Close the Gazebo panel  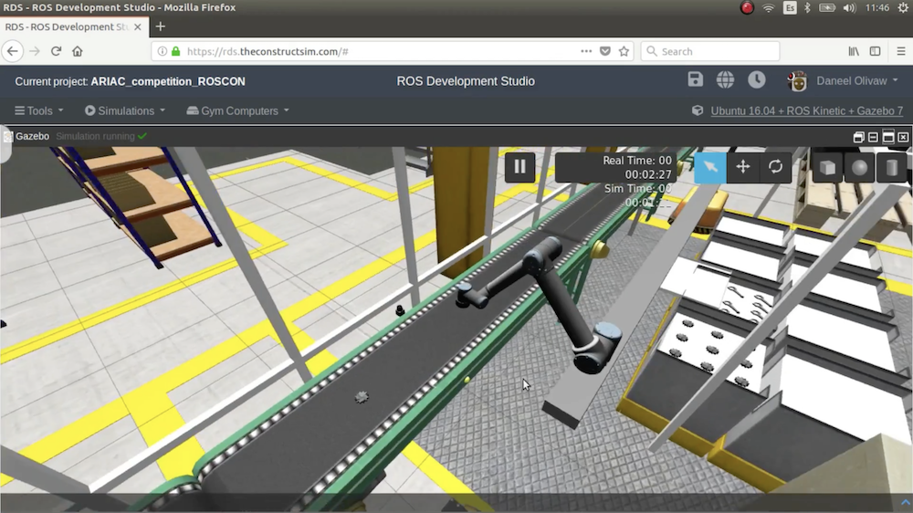pos(903,138)
